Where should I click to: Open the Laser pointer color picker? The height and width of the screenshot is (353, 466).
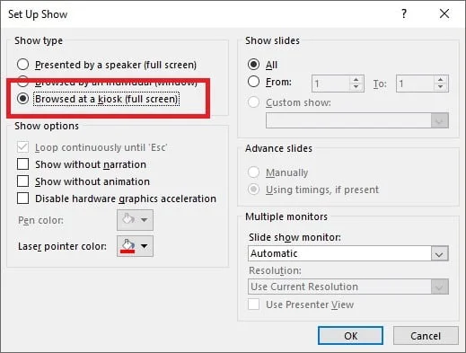coord(135,246)
